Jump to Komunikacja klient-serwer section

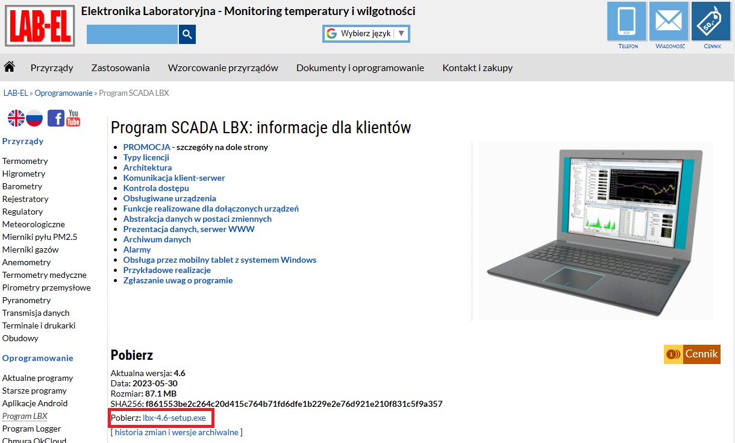click(174, 178)
